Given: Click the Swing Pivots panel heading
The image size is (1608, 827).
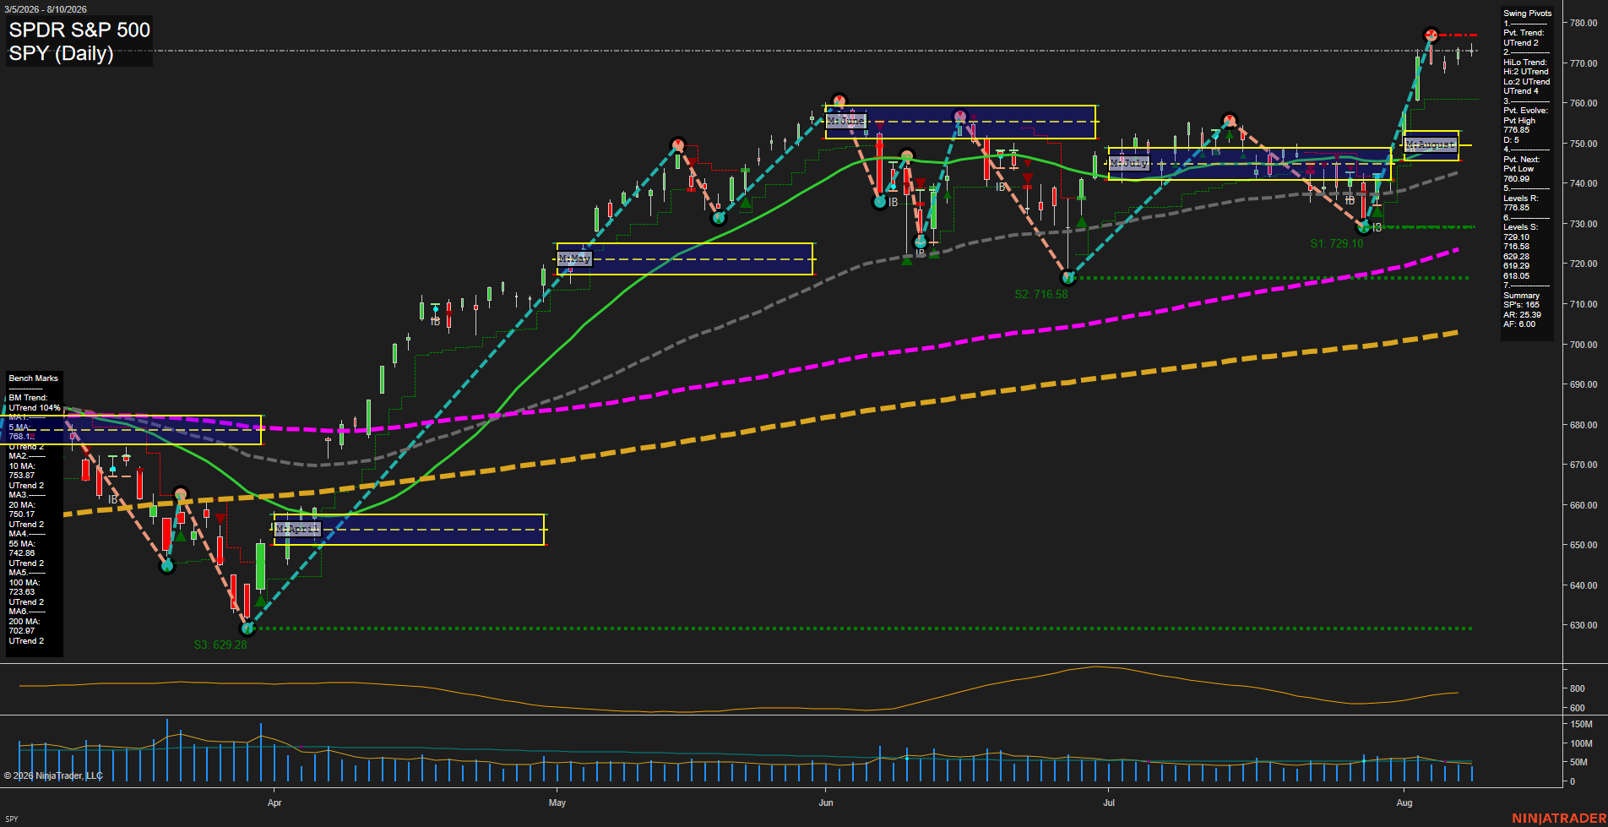Looking at the screenshot, I should [x=1527, y=14].
